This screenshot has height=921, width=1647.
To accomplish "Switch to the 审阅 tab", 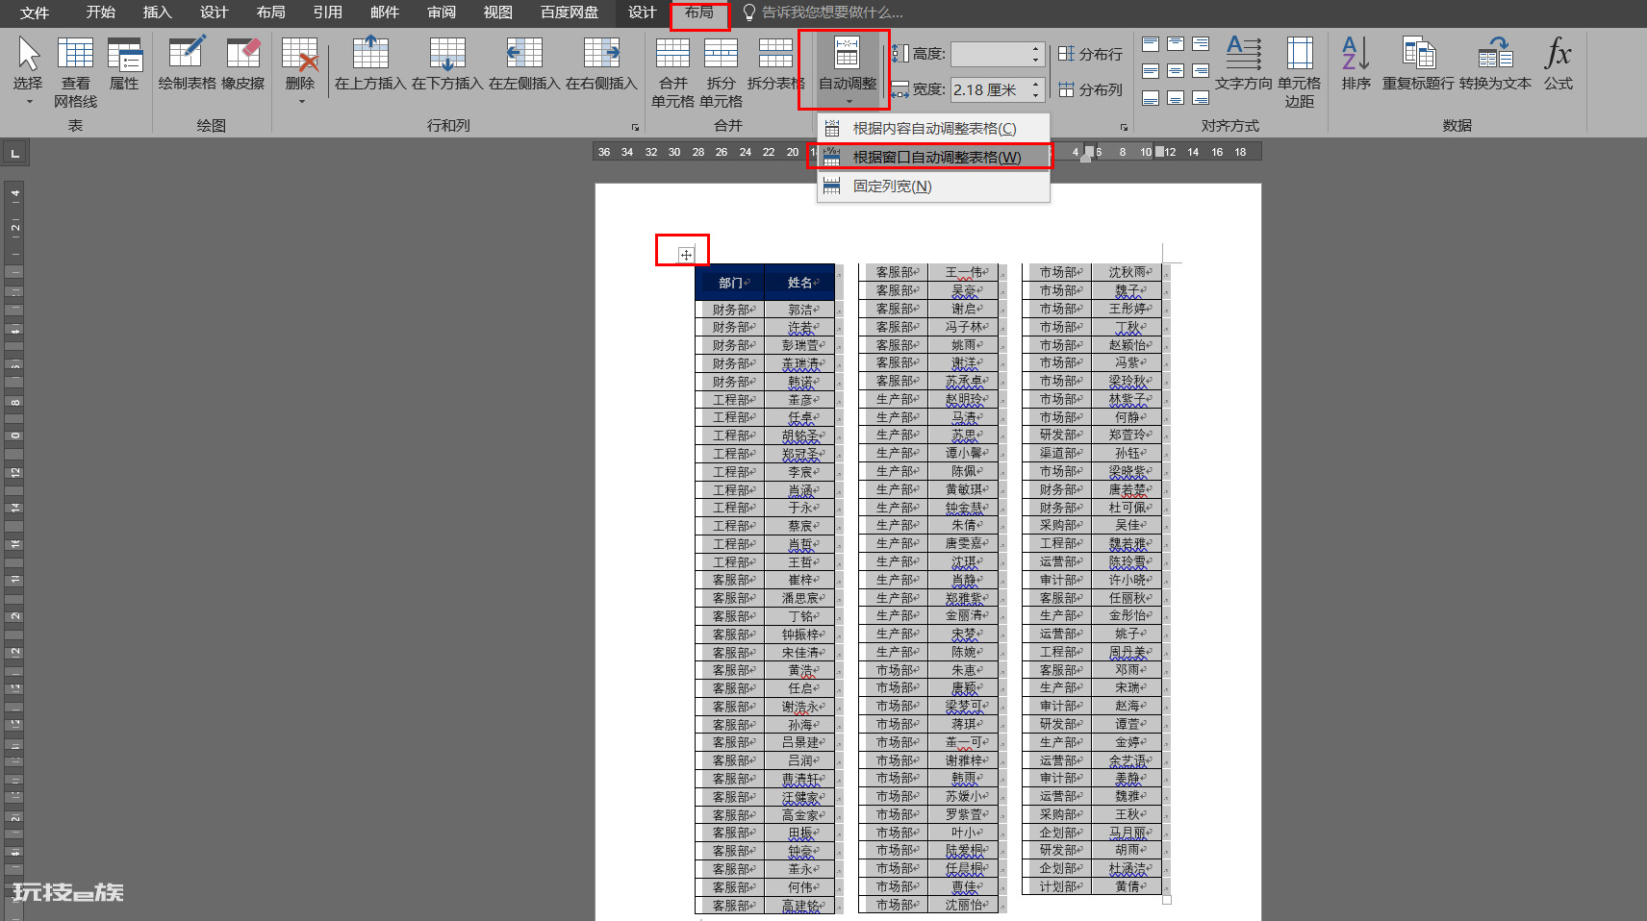I will pyautogui.click(x=442, y=12).
